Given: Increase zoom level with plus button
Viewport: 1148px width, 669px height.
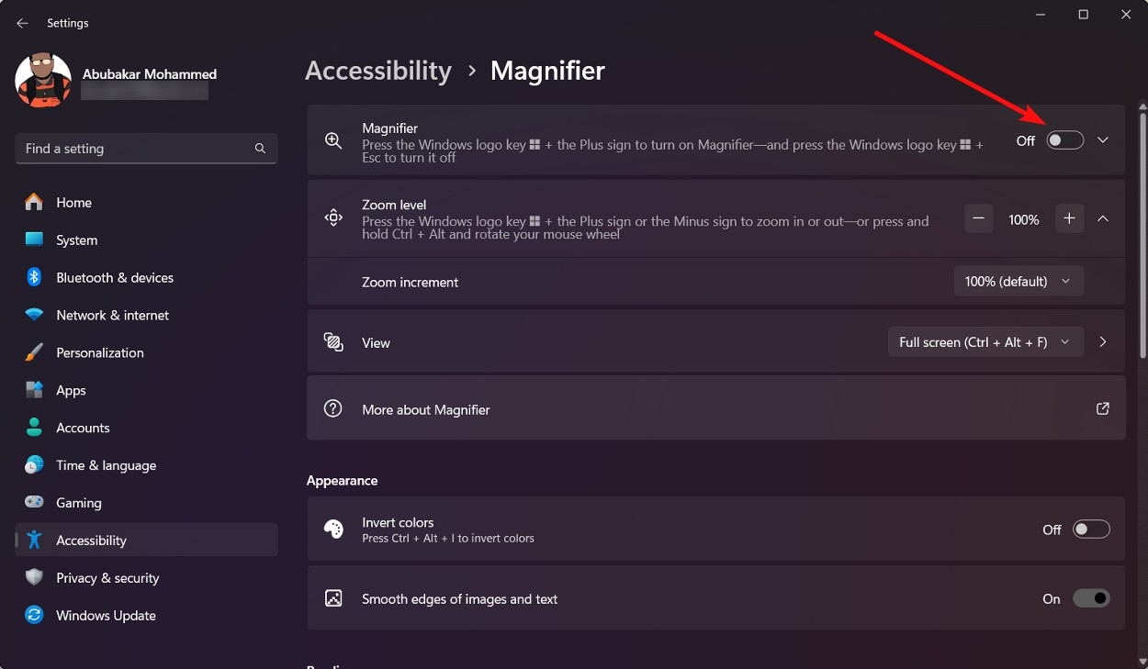Looking at the screenshot, I should click(x=1069, y=219).
